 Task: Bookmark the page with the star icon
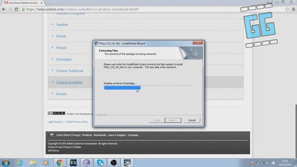click(287, 9)
